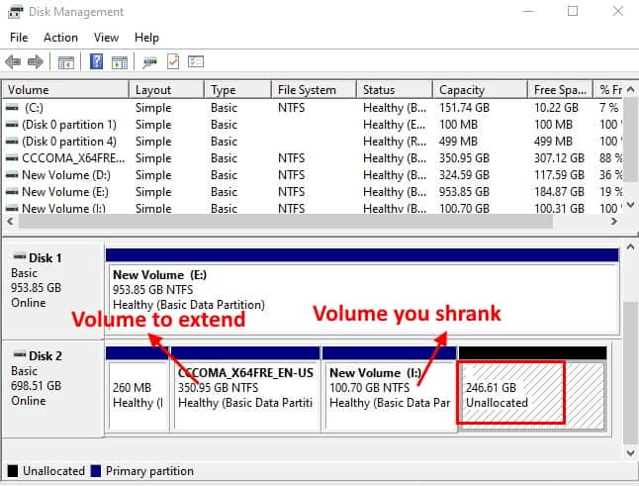The height and width of the screenshot is (486, 639).
Task: Click the Disk 2 Basic 698.51 GB label
Action: [52, 389]
